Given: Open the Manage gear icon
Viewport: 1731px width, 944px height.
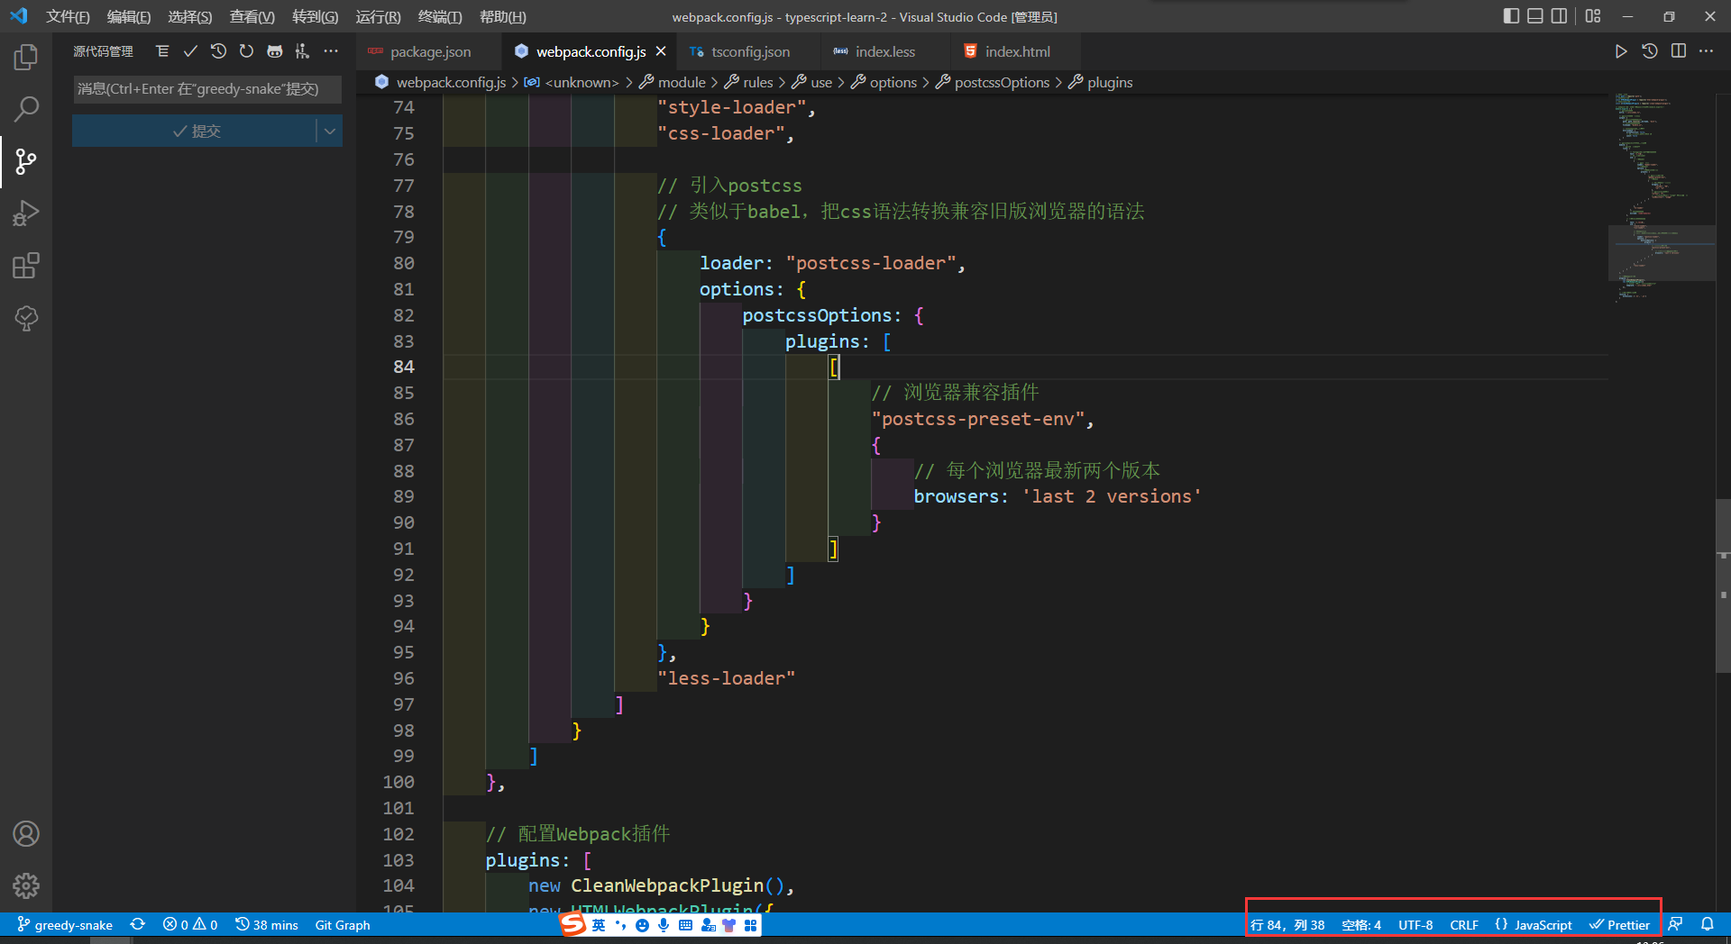Looking at the screenshot, I should tap(26, 886).
